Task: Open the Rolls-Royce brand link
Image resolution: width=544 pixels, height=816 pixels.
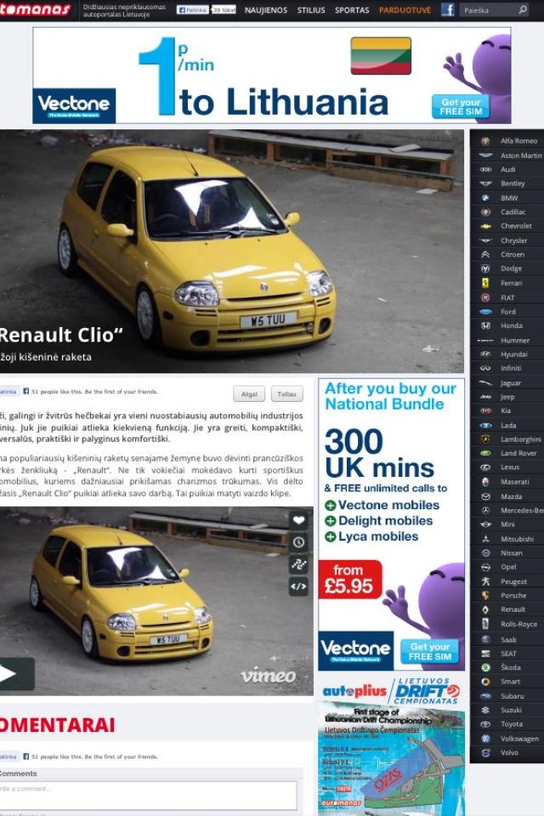Action: coord(518,624)
